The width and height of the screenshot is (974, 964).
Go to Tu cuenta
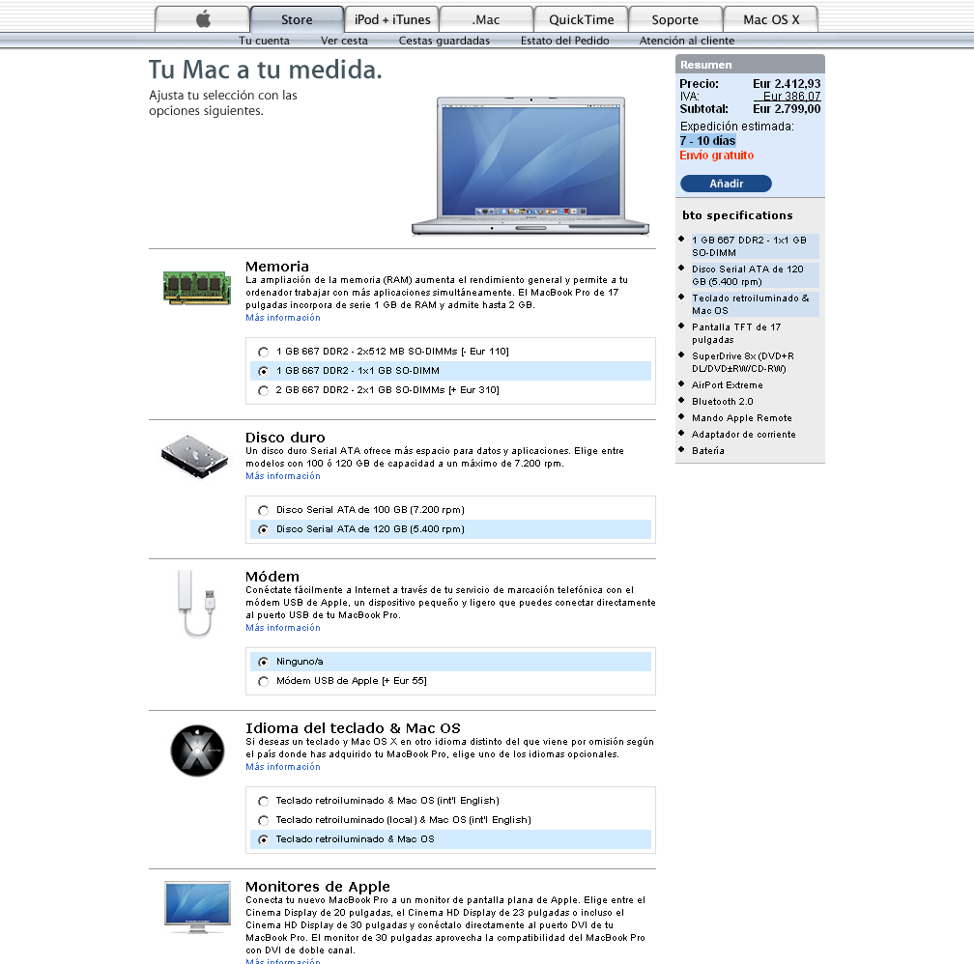click(x=264, y=41)
